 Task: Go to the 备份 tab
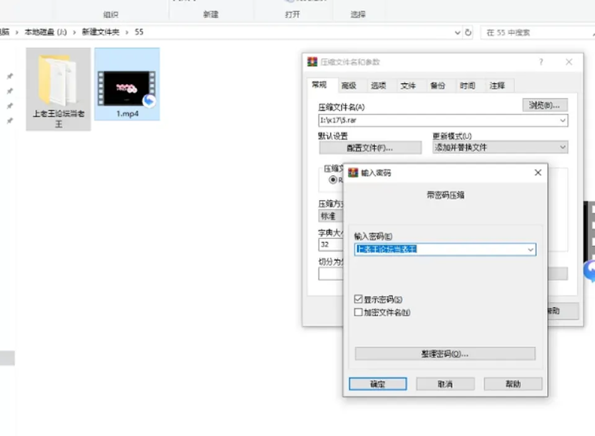pyautogui.click(x=438, y=85)
